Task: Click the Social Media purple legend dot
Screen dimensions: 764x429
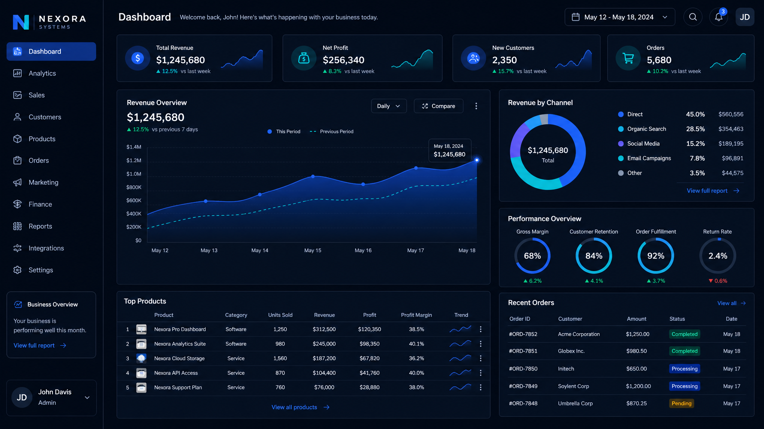Action: point(621,144)
